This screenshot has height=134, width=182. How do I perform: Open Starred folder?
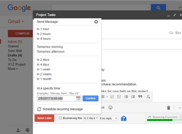[13, 46]
